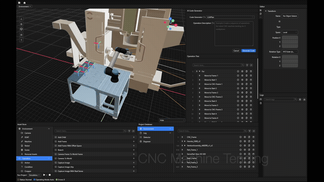
Task: Click the list-view icon beside Operation Tree filter
Action: [x=251, y=65]
